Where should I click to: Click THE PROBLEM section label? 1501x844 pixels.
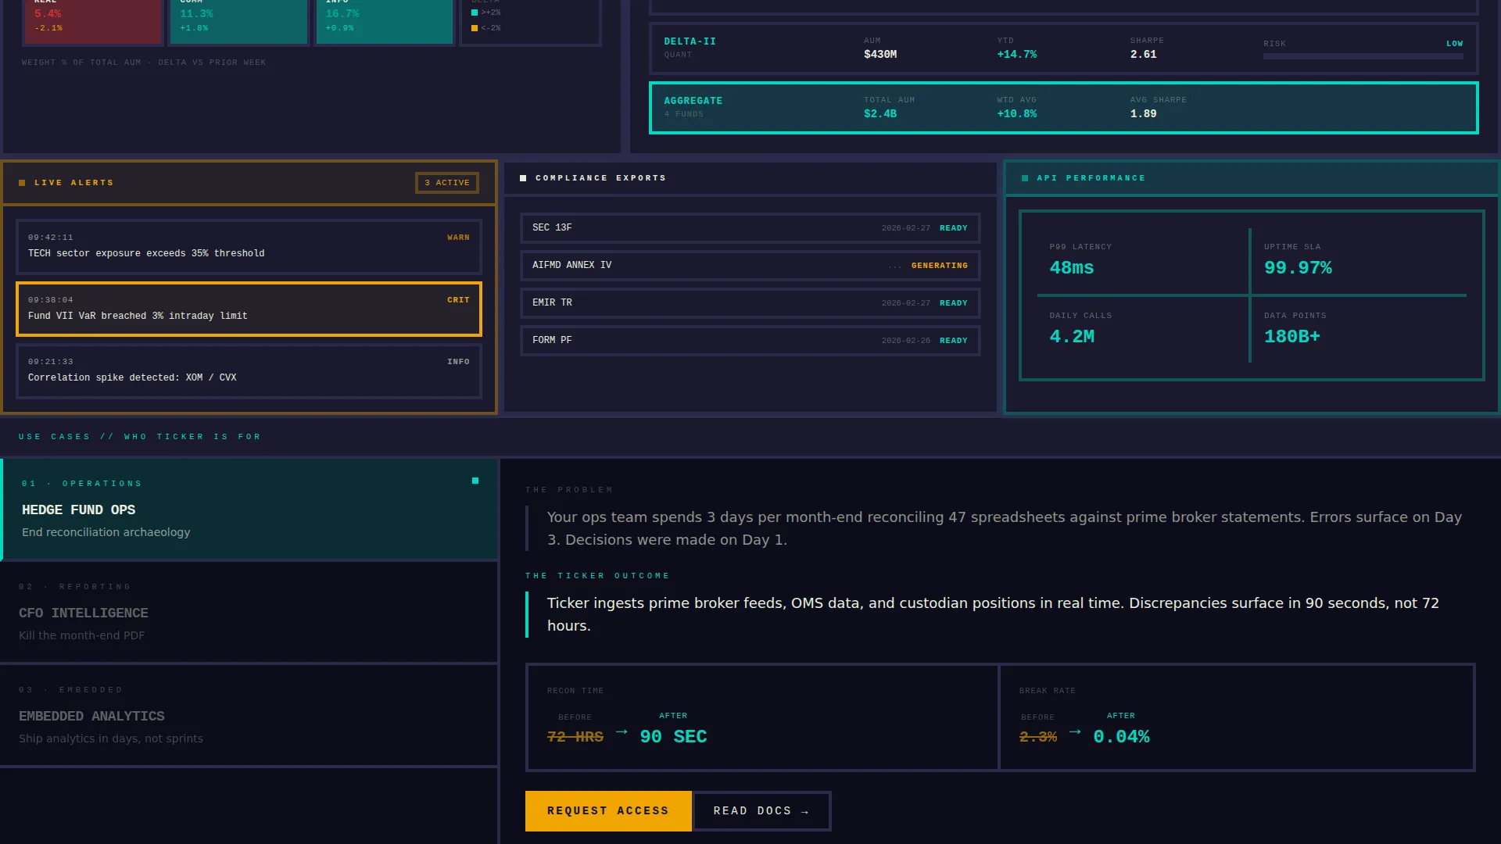point(569,490)
